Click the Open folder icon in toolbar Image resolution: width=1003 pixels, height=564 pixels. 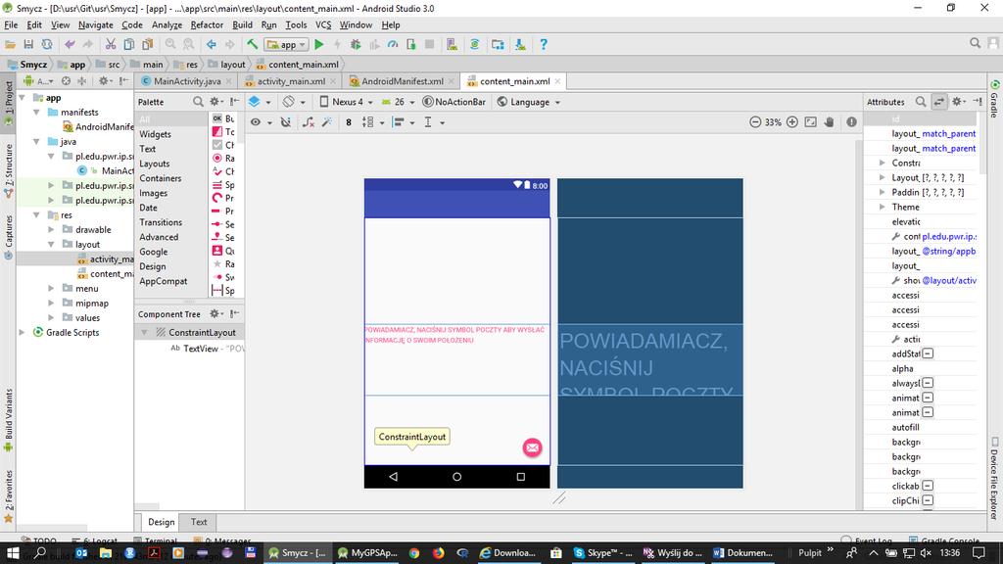[x=10, y=44]
